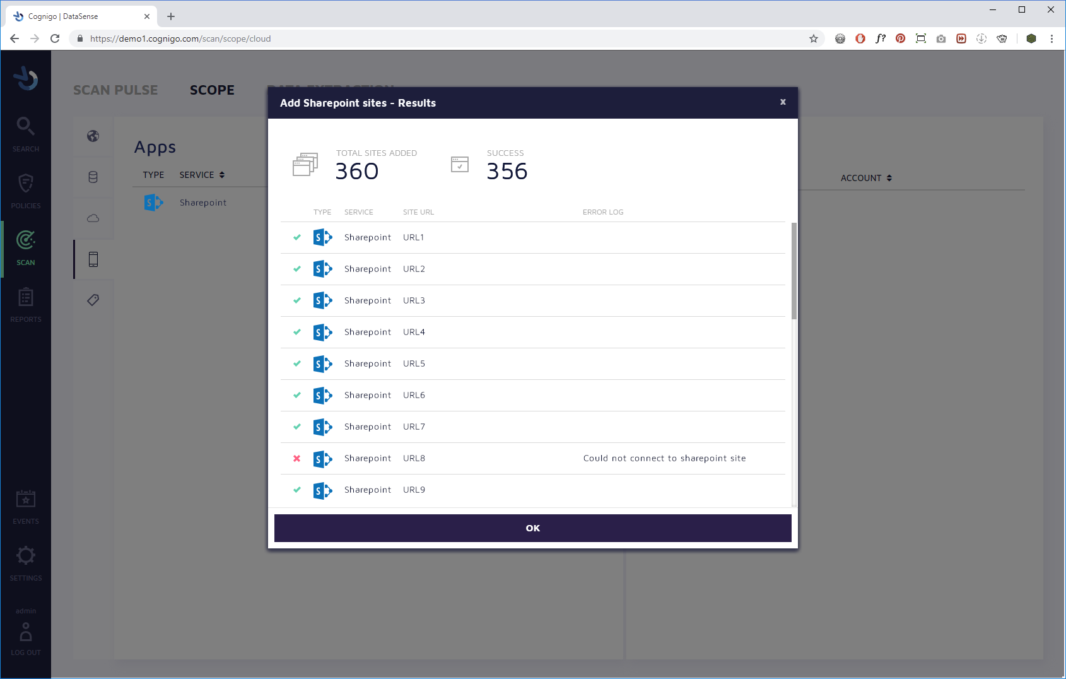The image size is (1066, 679).
Task: Open the Events section in sidebar
Action: pos(25,507)
